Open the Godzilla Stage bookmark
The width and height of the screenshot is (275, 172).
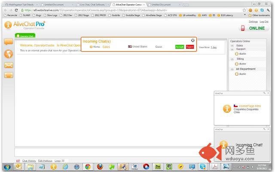click(x=131, y=15)
